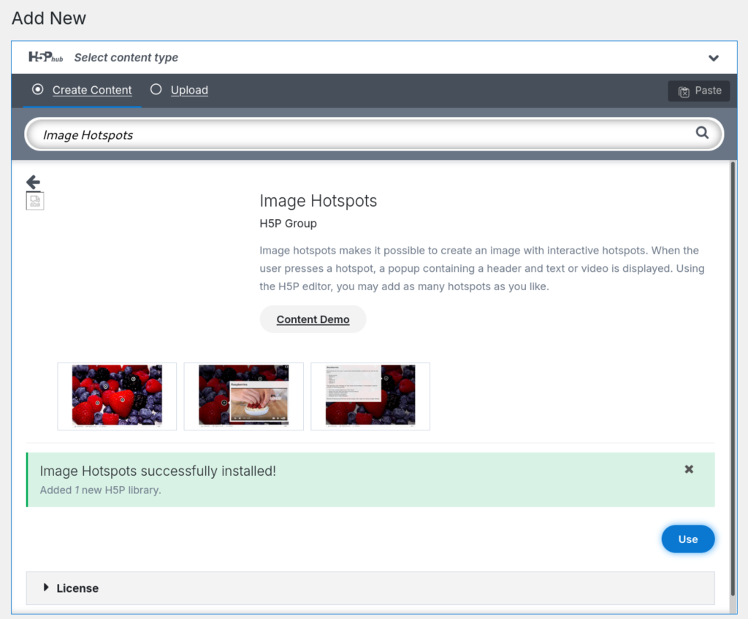Viewport: 748px width, 619px height.
Task: Open the Content Demo link
Action: [x=313, y=319]
